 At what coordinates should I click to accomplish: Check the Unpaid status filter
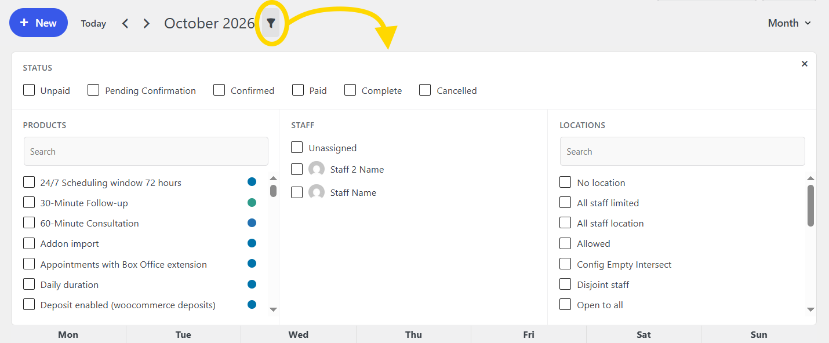click(x=29, y=90)
